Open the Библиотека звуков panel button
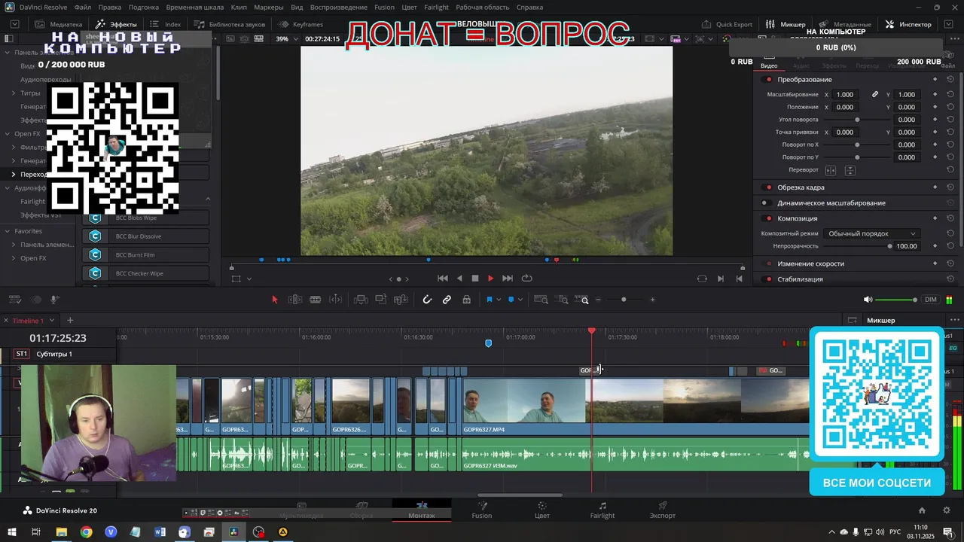The image size is (964, 542). click(x=230, y=24)
